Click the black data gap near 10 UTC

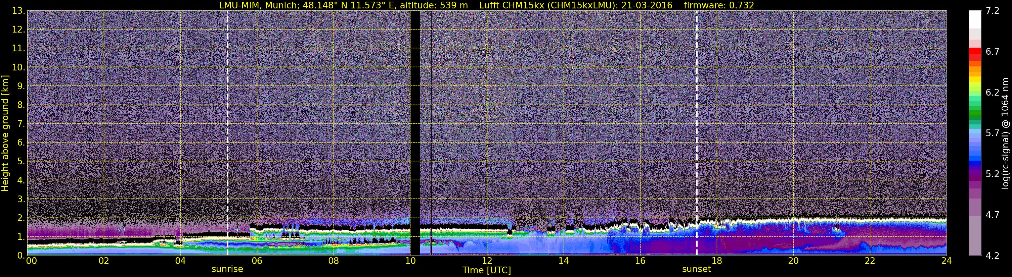click(x=415, y=133)
